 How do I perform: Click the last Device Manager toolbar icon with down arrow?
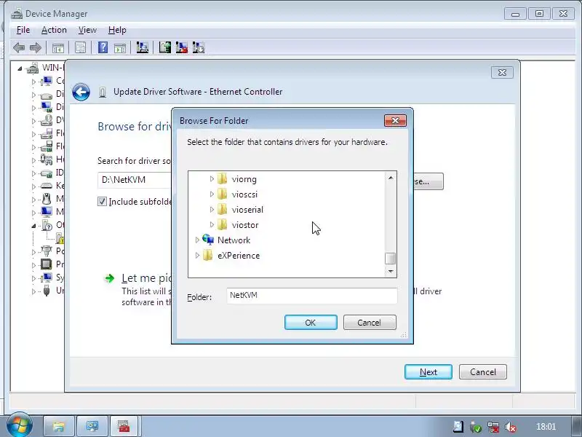tap(199, 47)
